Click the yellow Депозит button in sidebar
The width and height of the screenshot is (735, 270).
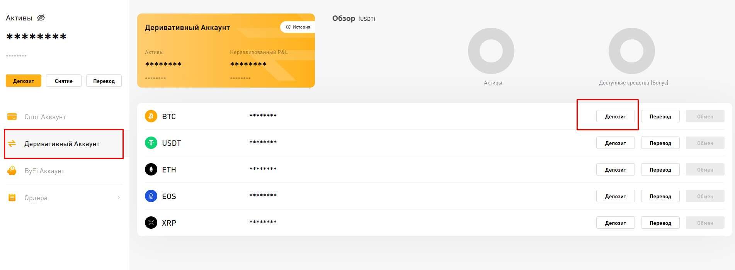[x=24, y=81]
